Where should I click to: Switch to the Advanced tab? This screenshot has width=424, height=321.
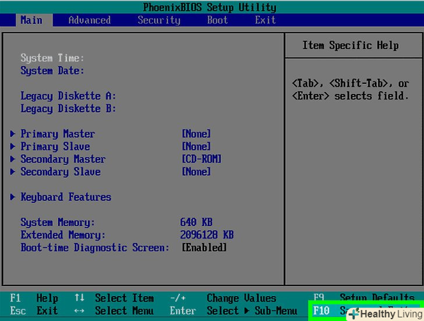(x=89, y=20)
